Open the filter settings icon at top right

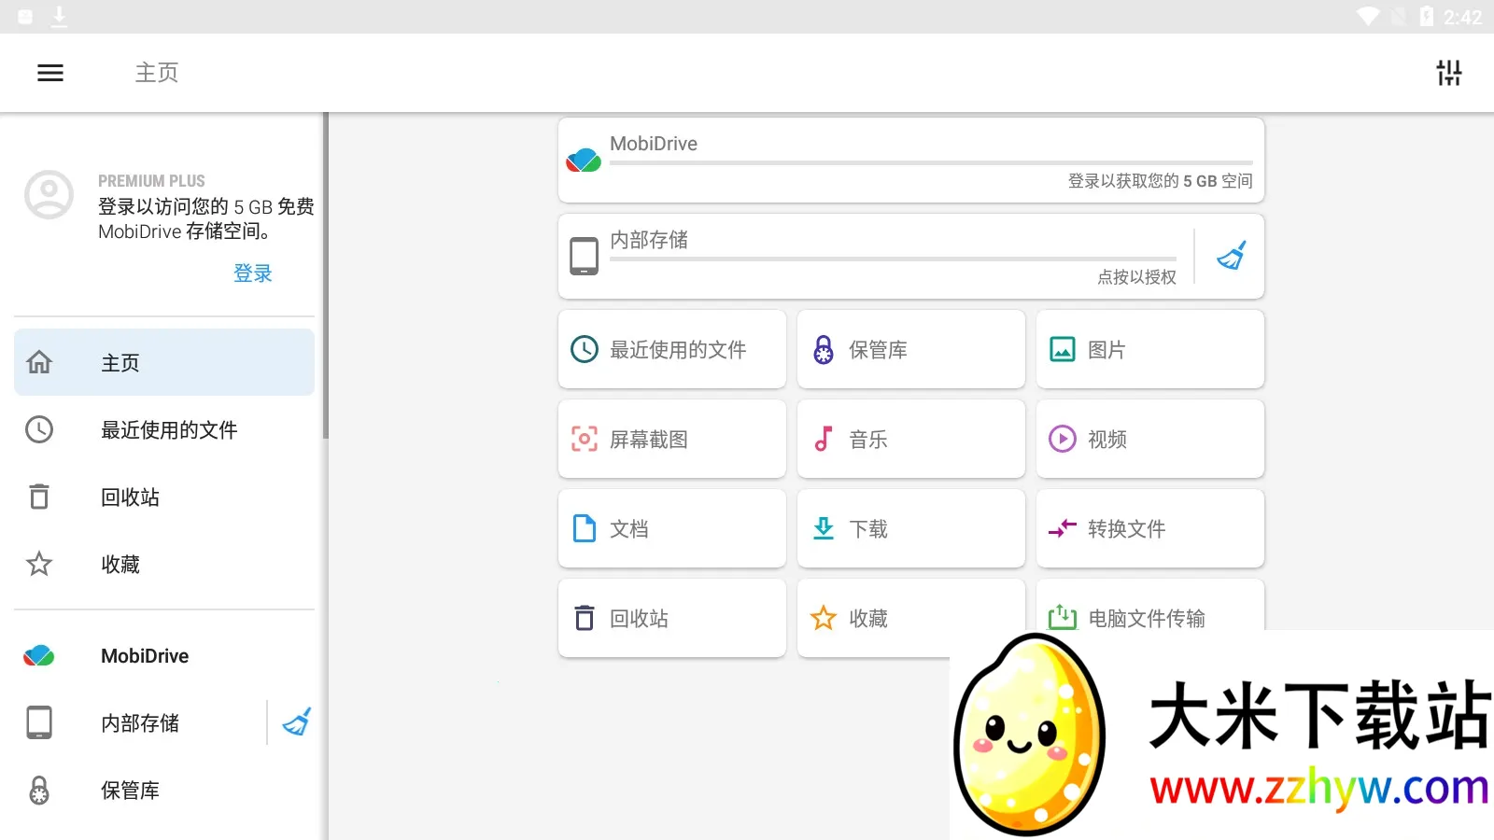click(x=1448, y=73)
